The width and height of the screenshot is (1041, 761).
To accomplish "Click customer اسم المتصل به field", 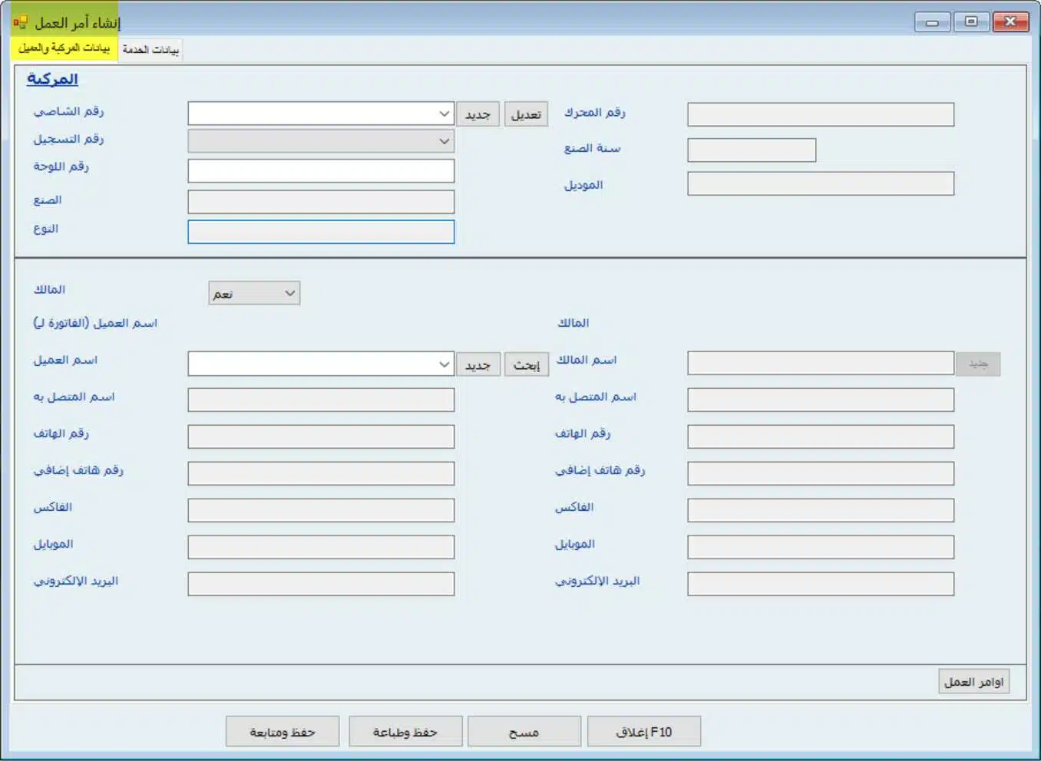I will pos(321,400).
